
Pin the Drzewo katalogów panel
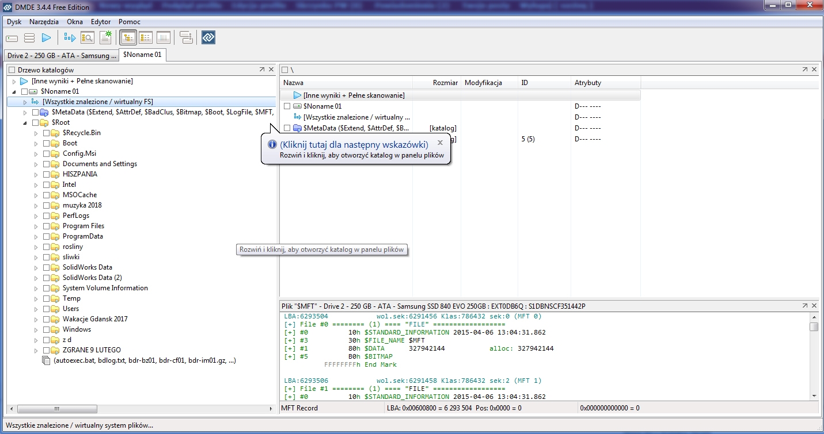(x=262, y=70)
